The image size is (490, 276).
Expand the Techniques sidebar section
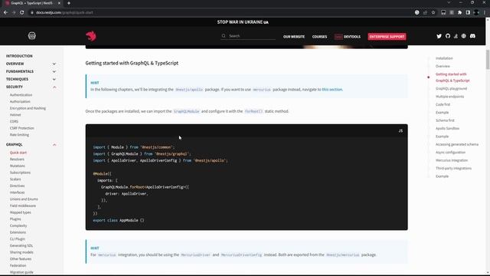(54, 80)
